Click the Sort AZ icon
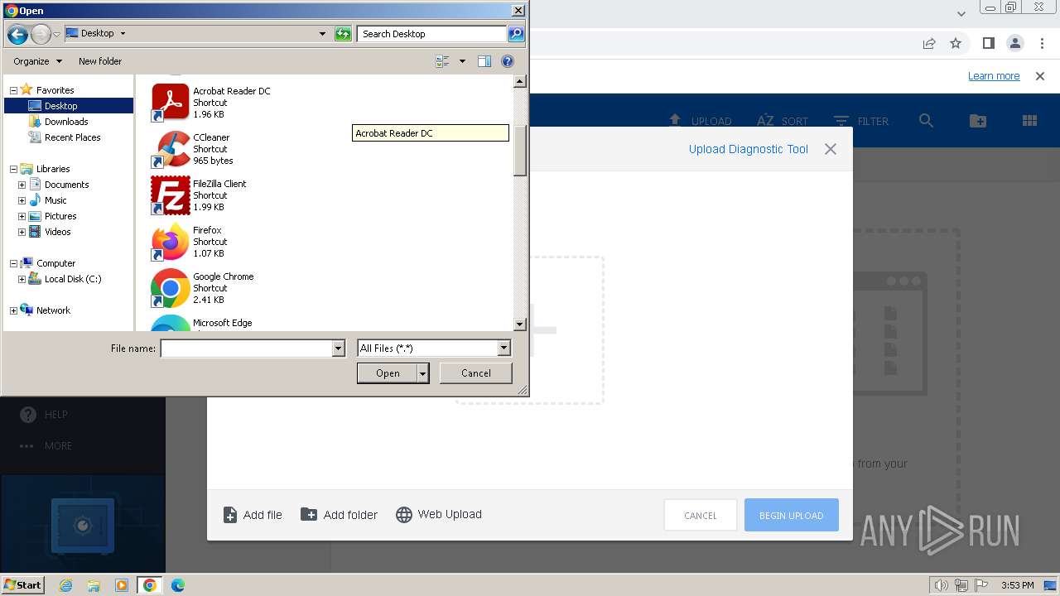1060x596 pixels. [x=765, y=121]
